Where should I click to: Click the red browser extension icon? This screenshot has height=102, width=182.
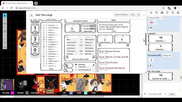point(169,8)
